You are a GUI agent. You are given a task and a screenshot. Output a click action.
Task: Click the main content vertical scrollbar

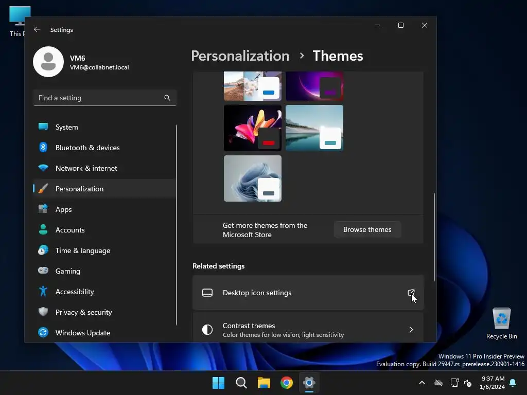point(434,237)
